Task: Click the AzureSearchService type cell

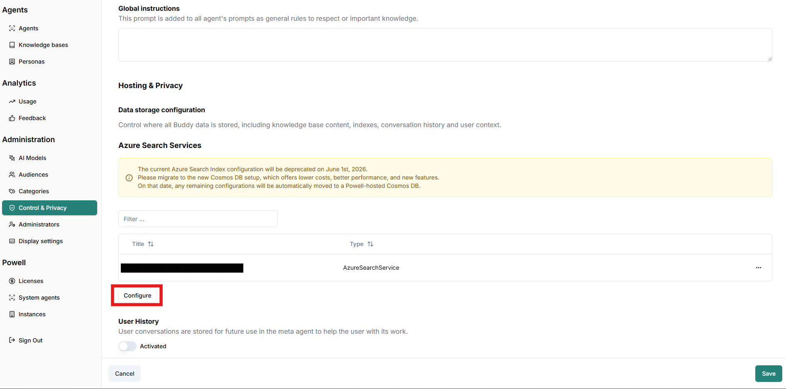Action: click(x=371, y=268)
